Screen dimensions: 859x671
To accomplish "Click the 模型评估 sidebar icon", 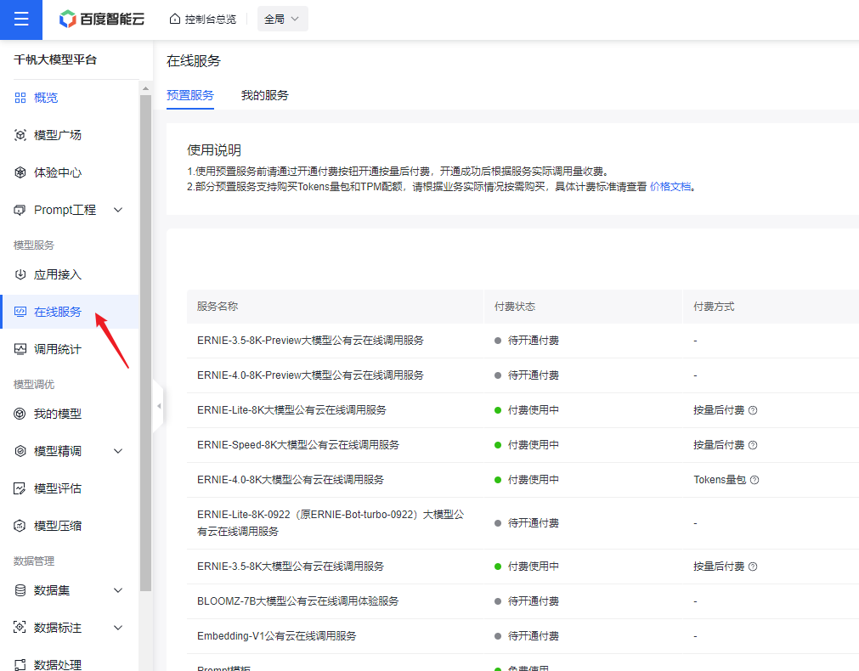I will point(20,488).
